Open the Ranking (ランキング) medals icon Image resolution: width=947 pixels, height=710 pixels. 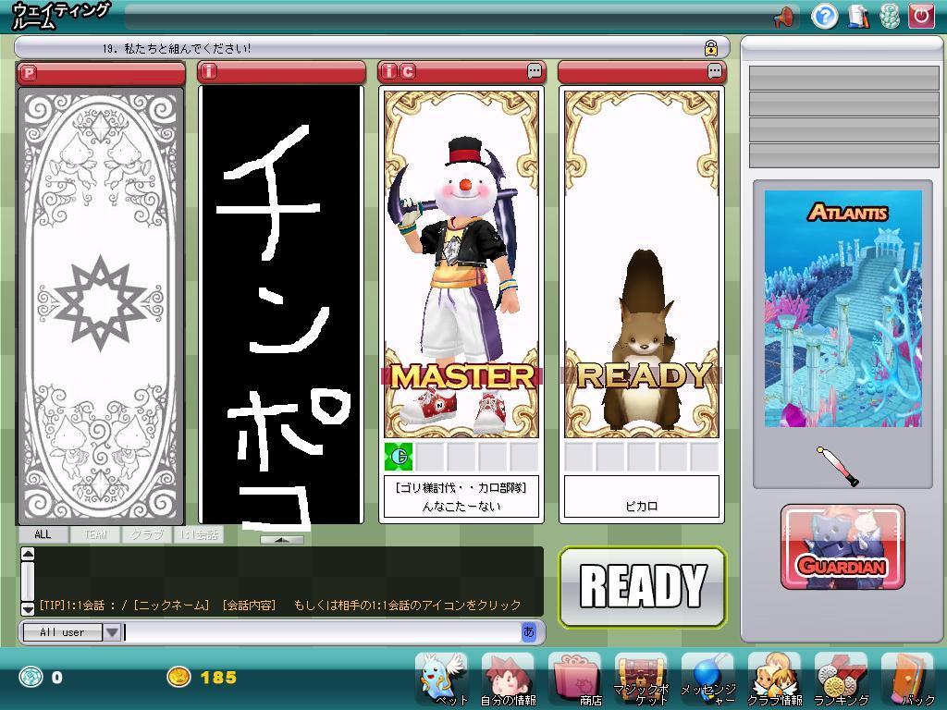841,677
